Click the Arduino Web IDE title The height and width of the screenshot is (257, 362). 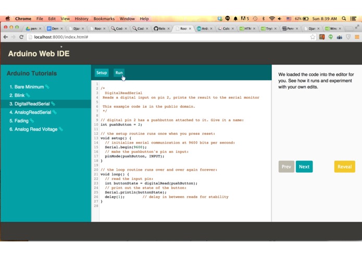point(39,54)
